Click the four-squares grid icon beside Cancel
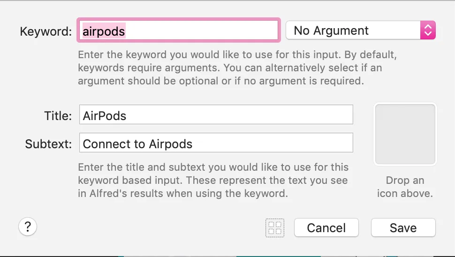 point(275,228)
